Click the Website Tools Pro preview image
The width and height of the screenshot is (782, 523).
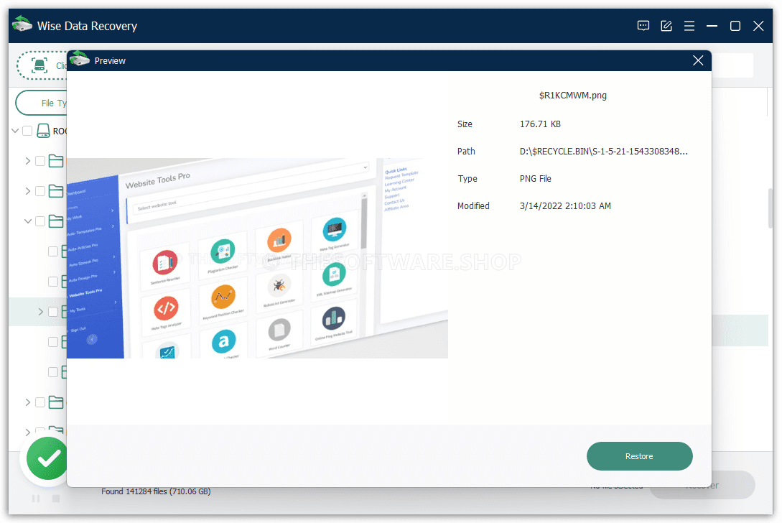coord(257,258)
